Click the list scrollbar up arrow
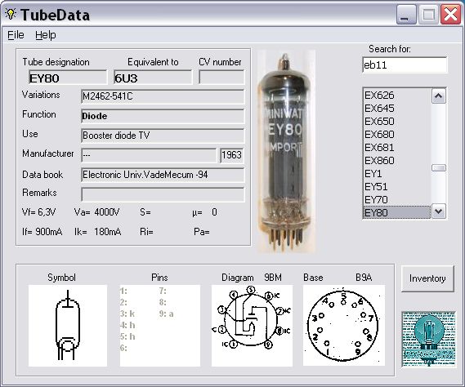Image resolution: width=465 pixels, height=387 pixels. tap(439, 96)
